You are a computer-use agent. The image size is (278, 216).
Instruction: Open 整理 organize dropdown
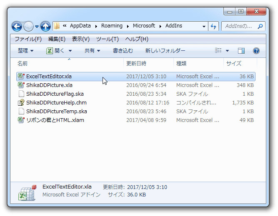coord(25,51)
